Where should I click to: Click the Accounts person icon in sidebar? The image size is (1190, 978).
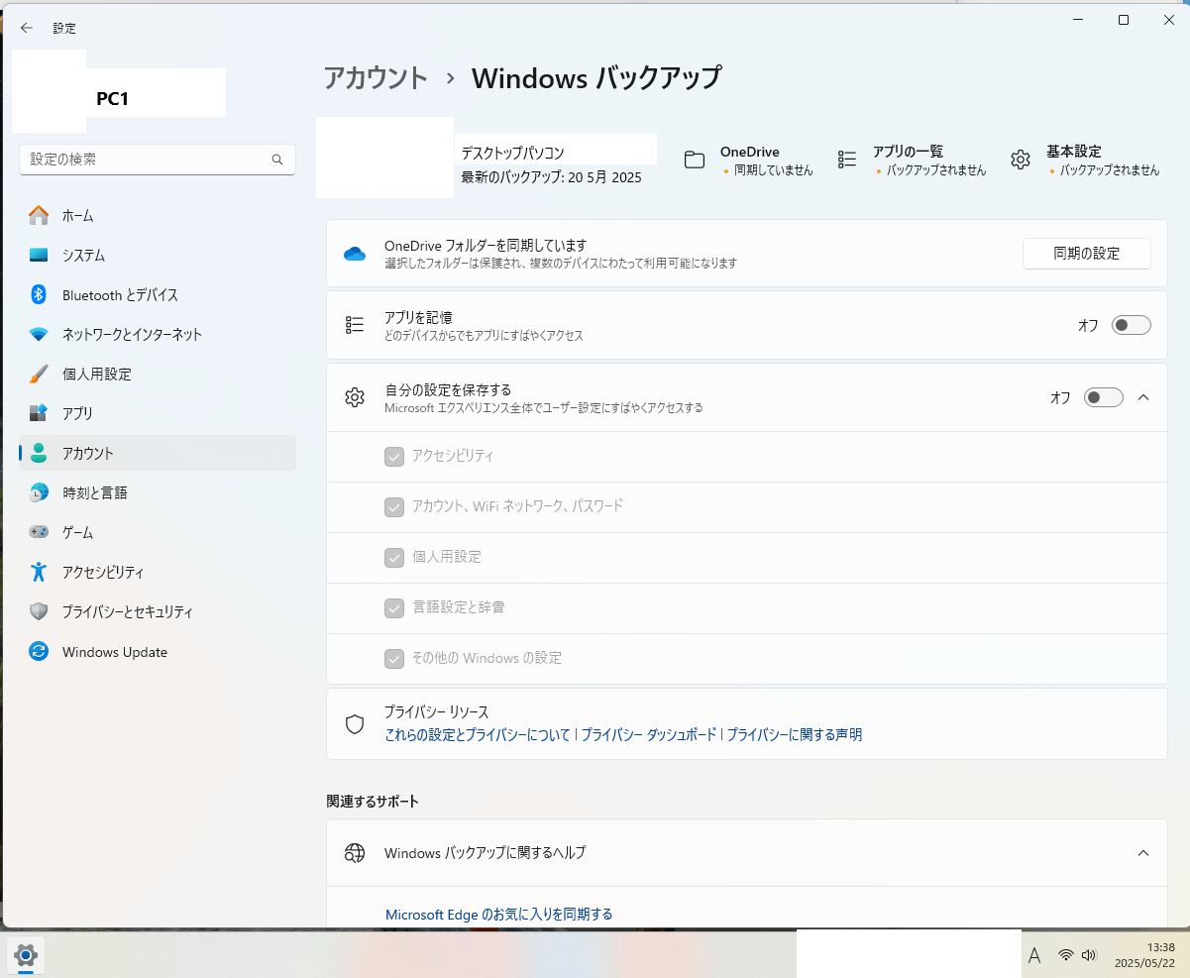point(39,453)
